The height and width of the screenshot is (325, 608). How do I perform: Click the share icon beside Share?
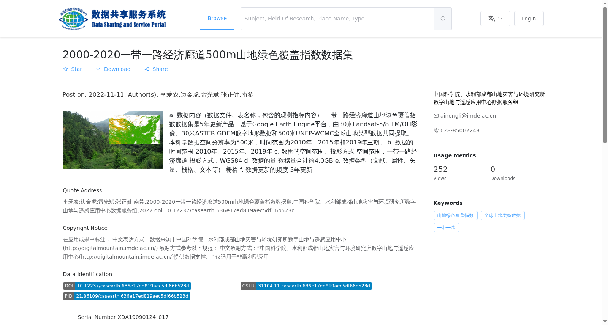pos(147,69)
